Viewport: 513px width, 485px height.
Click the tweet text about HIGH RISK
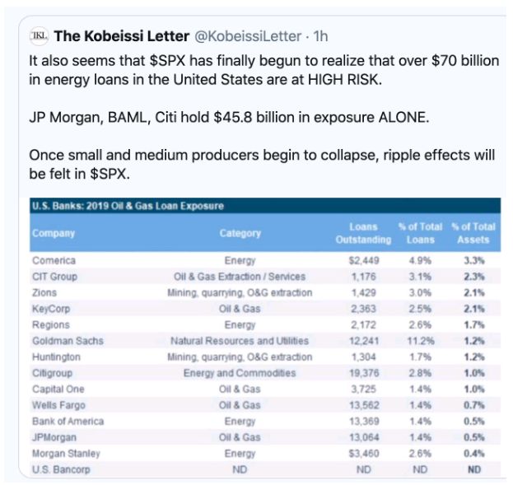[264, 70]
